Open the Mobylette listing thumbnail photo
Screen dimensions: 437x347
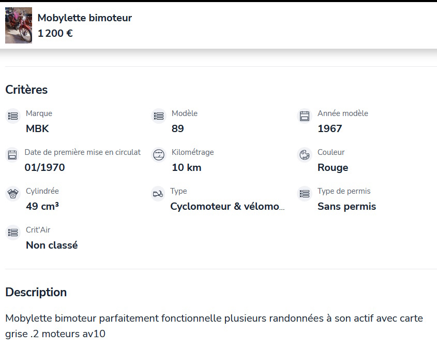click(x=19, y=25)
